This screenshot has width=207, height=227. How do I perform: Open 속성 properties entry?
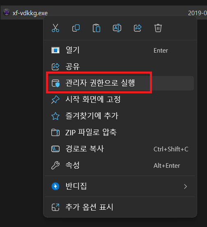click(x=120, y=165)
